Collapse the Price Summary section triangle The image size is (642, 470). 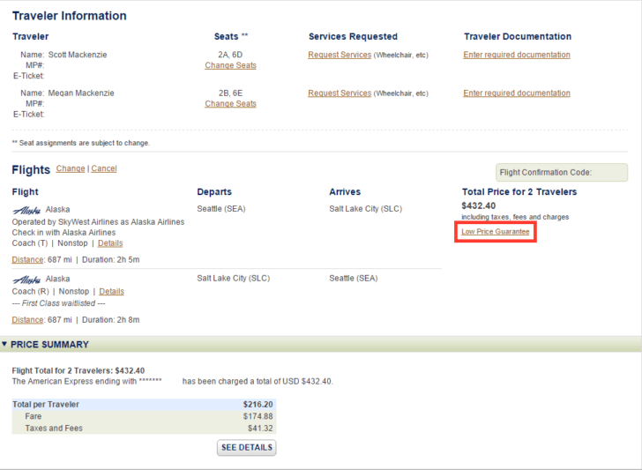click(4, 344)
